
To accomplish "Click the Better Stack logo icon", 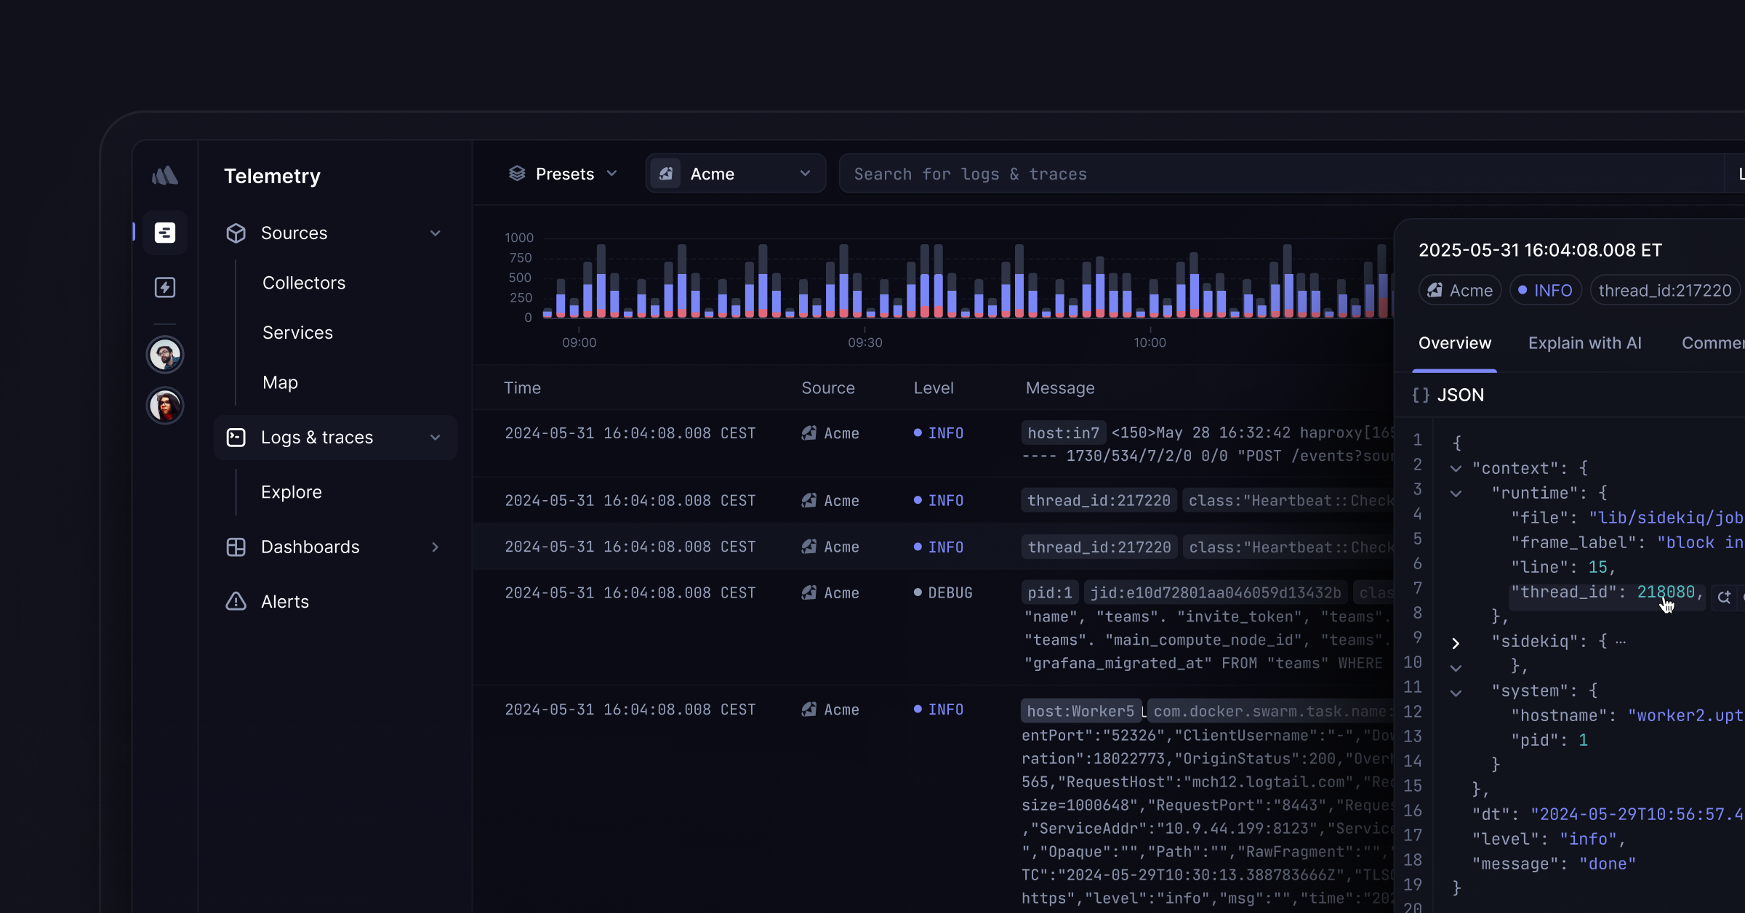I will [165, 175].
